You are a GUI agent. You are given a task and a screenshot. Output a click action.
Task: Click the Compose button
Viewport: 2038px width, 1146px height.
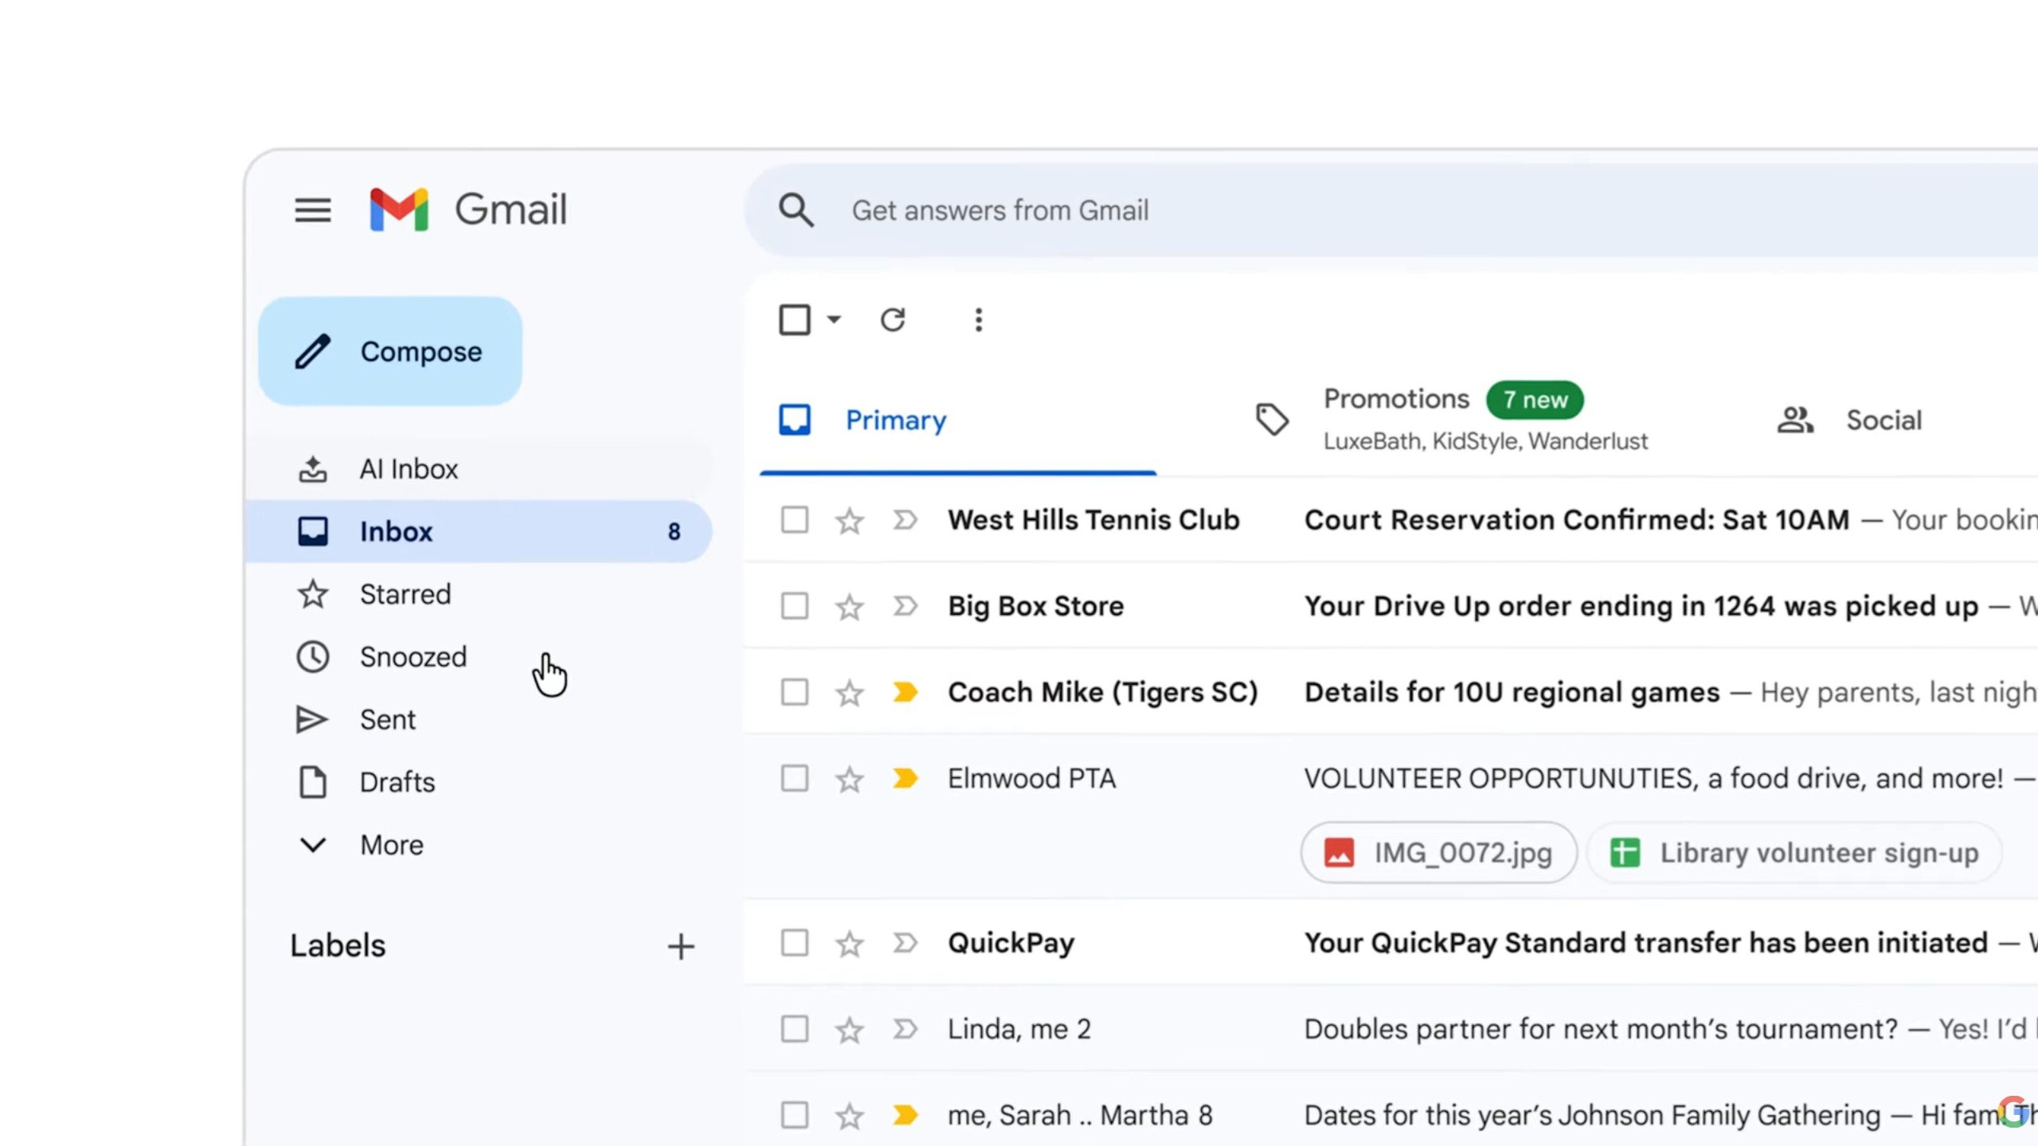pos(390,351)
